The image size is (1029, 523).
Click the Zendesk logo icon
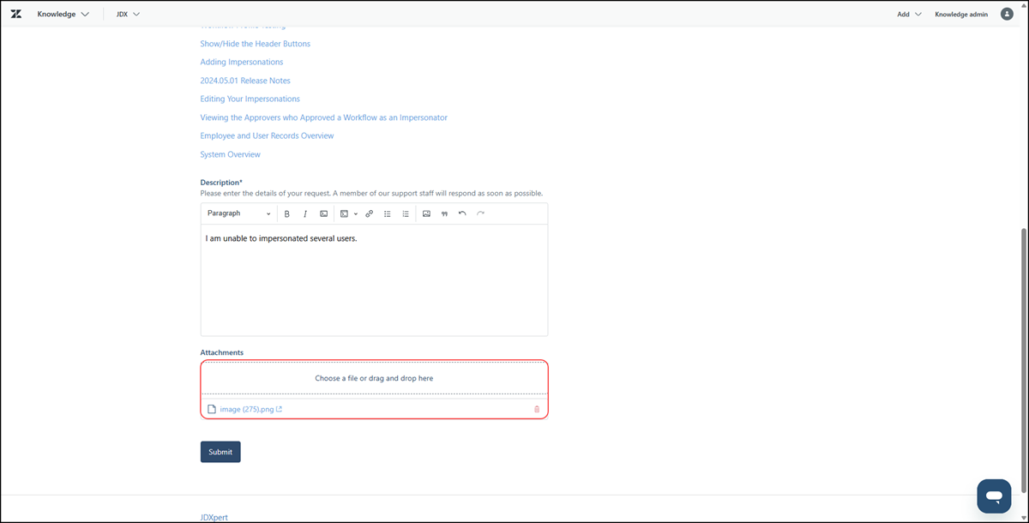(15, 14)
